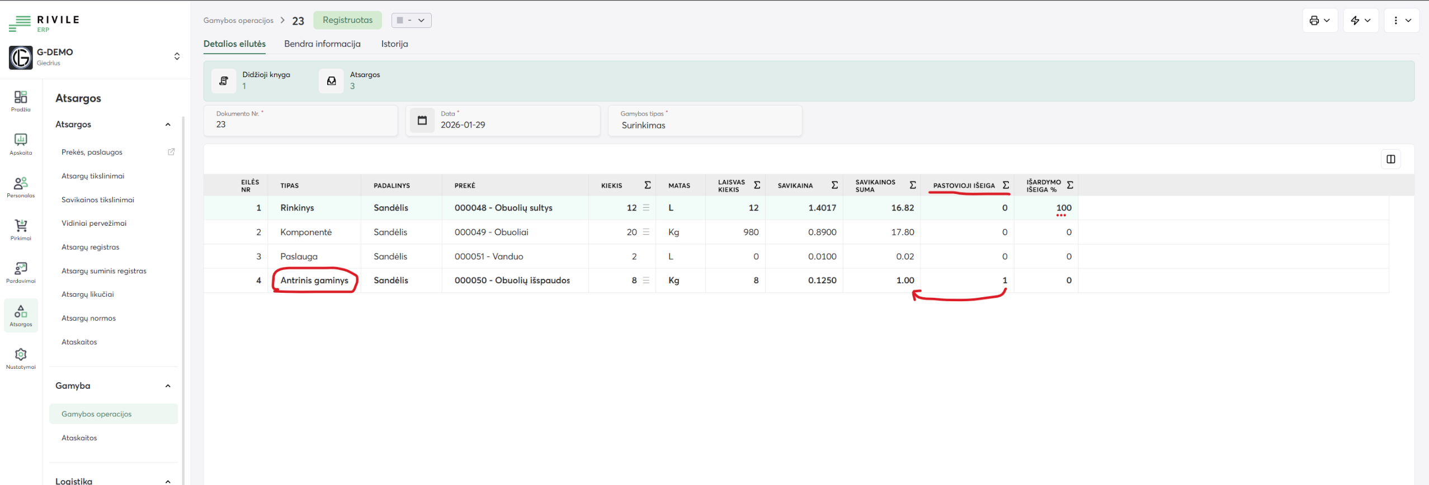
Task: Collapse the Gamyba section in sidebar
Action: coord(168,386)
